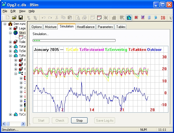The height and width of the screenshot is (133, 174).
Task: Collapse the systems node under TzRe
Action: 16,74
